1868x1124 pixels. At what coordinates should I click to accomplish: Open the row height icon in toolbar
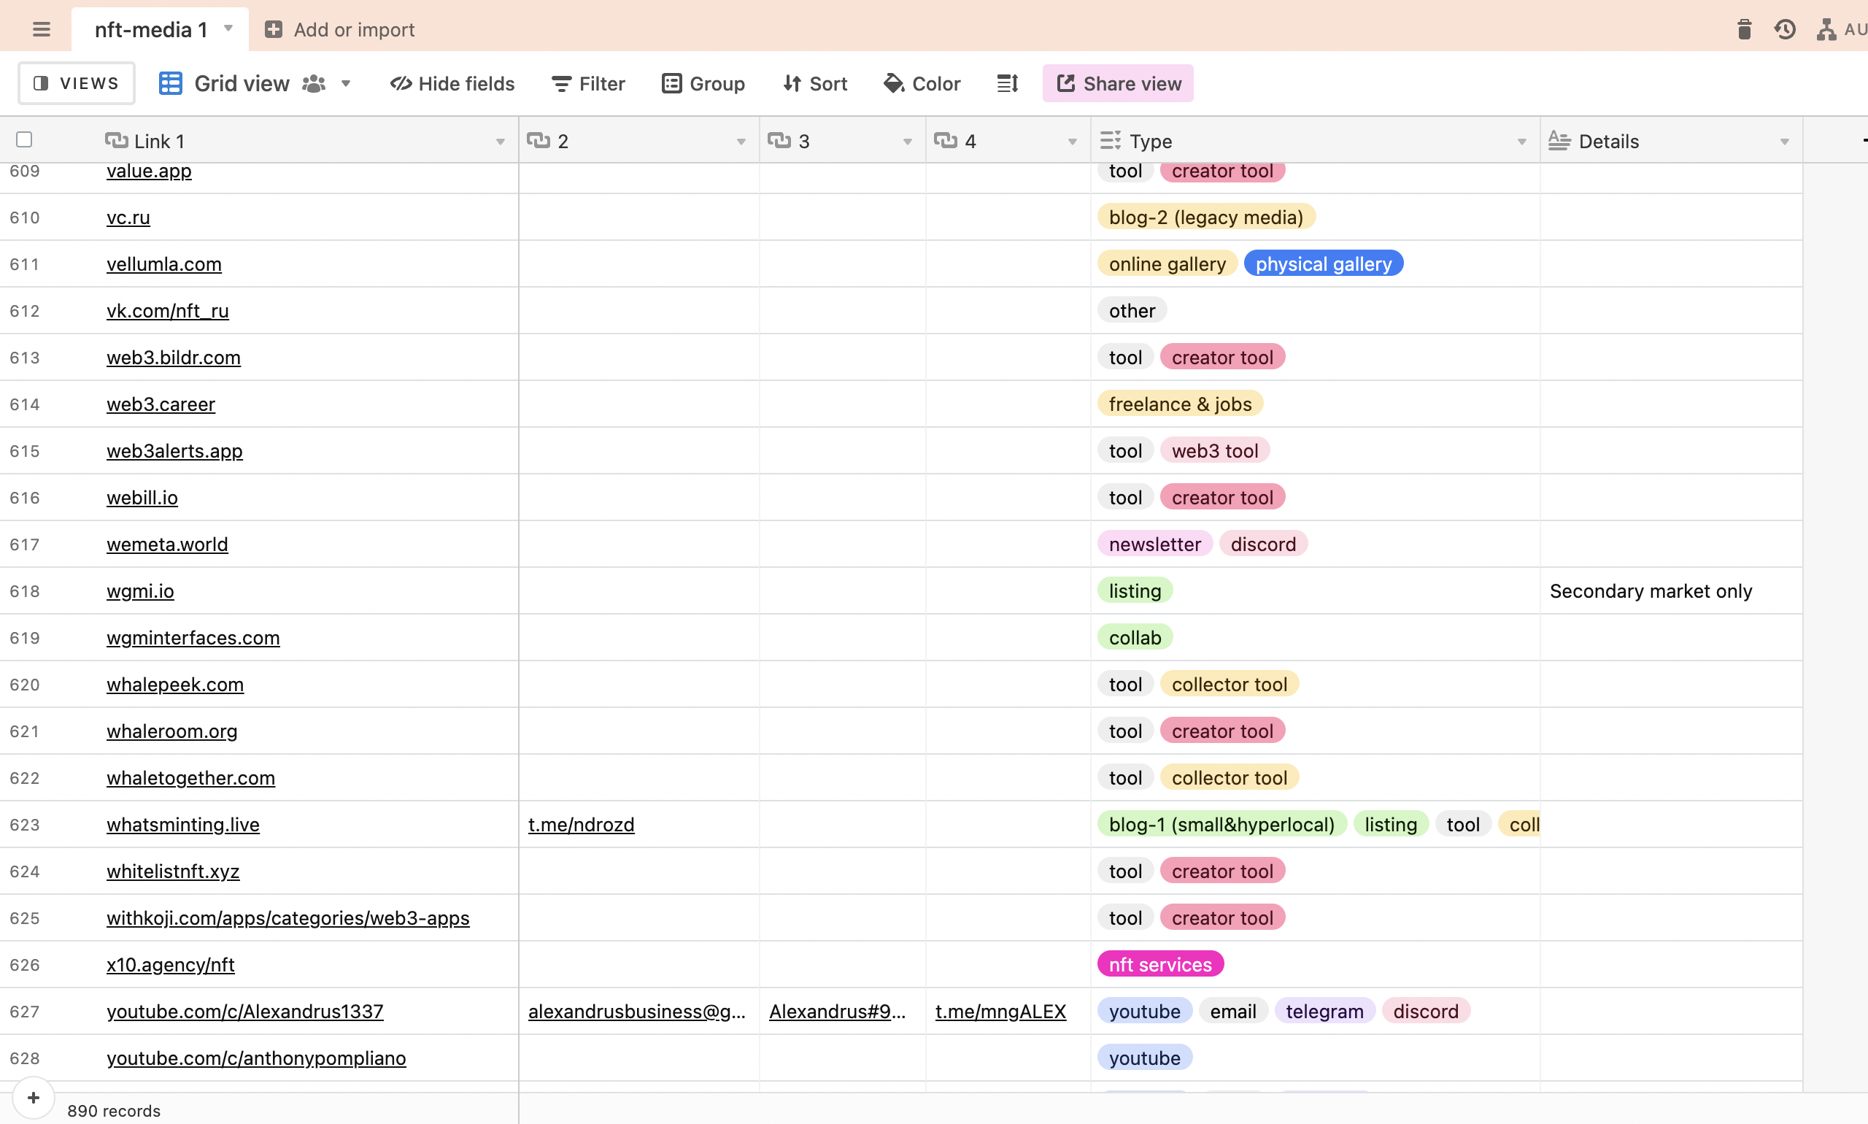(x=1008, y=83)
